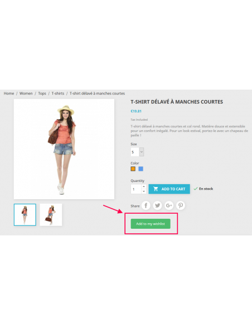Show the second thumbnail with bag pose
Viewport: 252px width, 325px height.
click(51, 215)
